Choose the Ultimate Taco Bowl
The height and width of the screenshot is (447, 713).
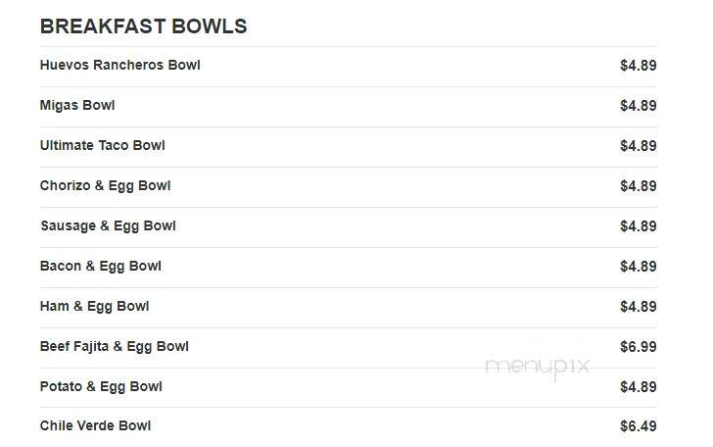click(x=102, y=146)
